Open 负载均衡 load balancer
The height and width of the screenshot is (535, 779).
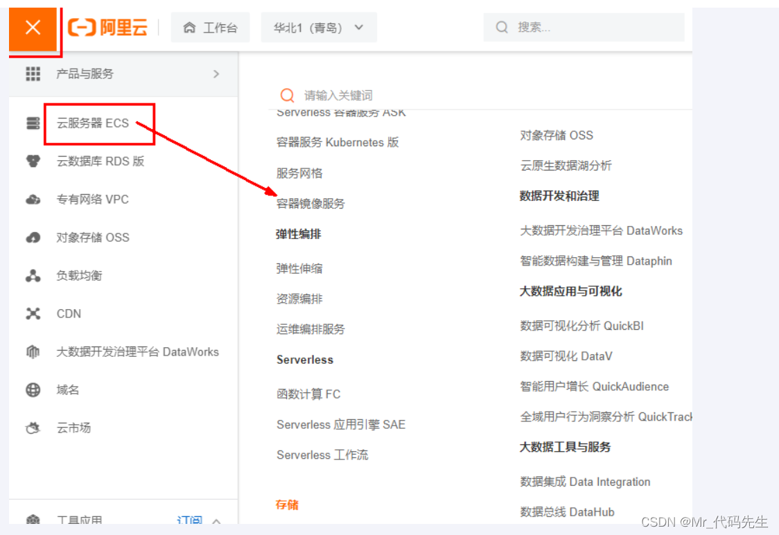(x=79, y=276)
